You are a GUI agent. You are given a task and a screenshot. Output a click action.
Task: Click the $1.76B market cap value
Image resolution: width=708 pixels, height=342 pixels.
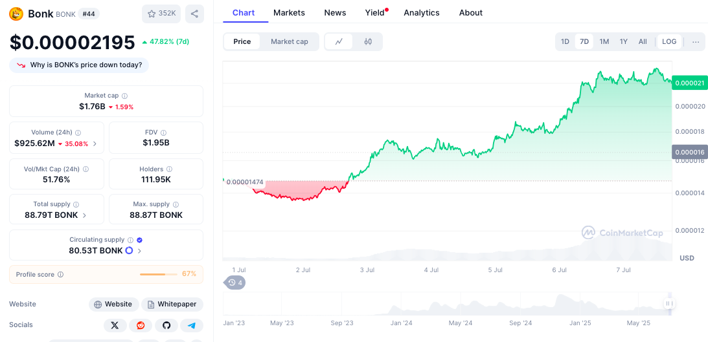(92, 107)
